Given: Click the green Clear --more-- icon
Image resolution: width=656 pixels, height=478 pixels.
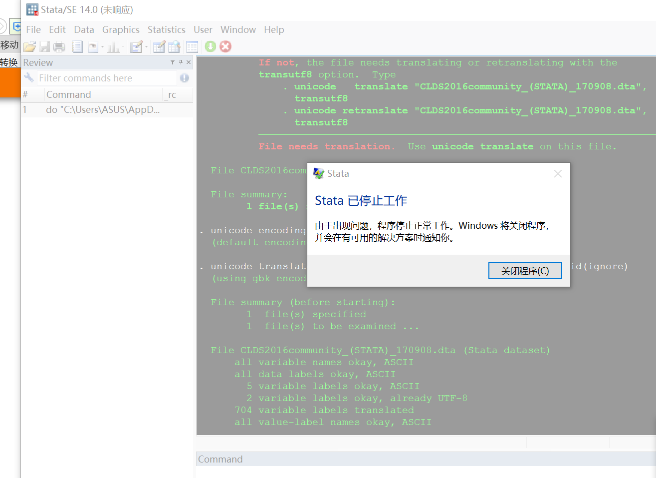Looking at the screenshot, I should point(211,46).
